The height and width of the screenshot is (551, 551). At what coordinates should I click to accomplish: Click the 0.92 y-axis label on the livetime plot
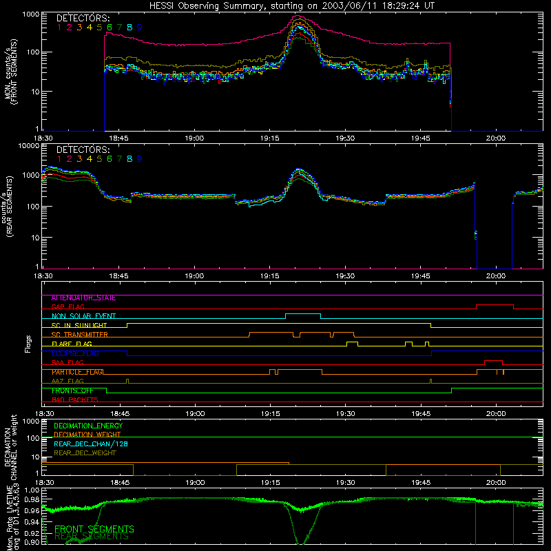32,532
